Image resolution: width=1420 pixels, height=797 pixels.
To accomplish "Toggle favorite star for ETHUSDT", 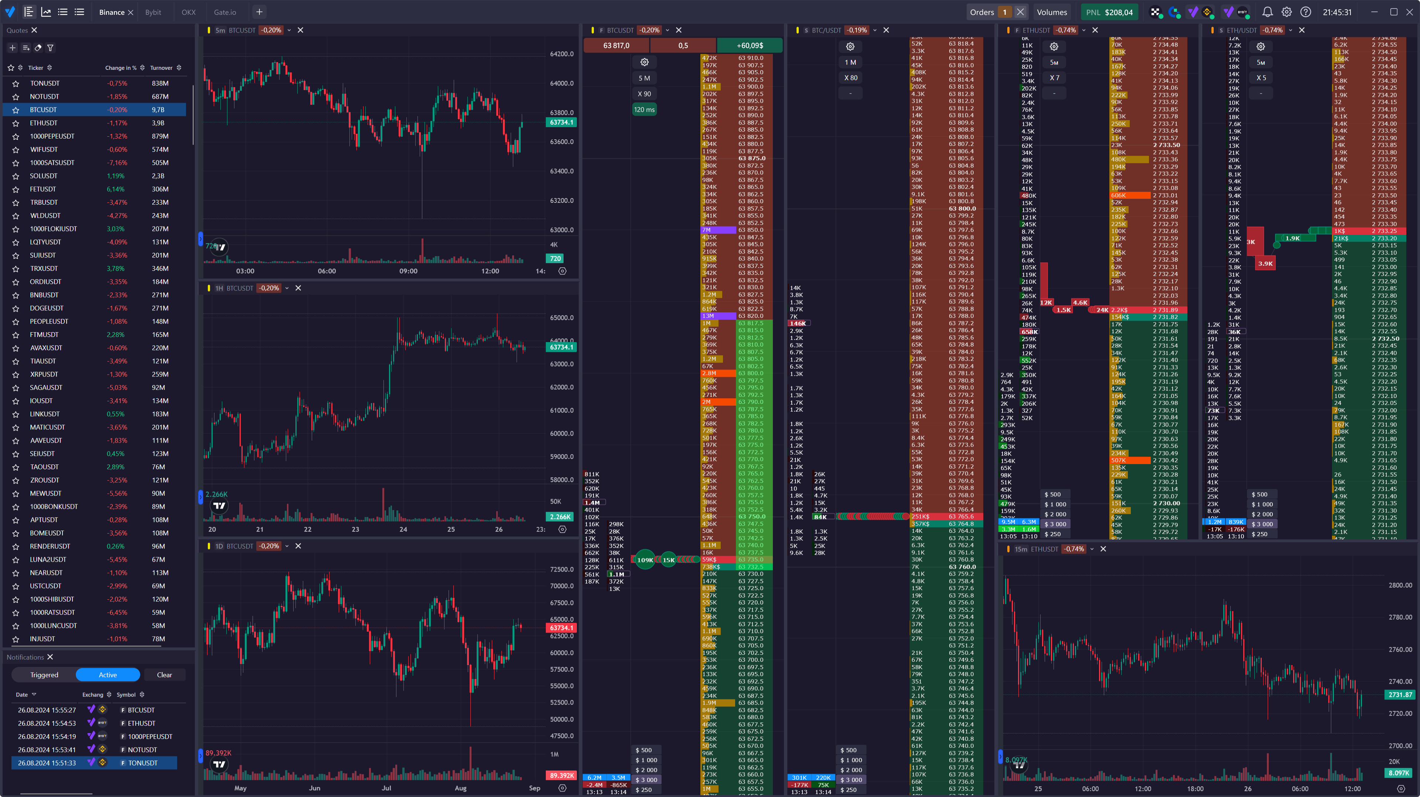I will 16,123.
